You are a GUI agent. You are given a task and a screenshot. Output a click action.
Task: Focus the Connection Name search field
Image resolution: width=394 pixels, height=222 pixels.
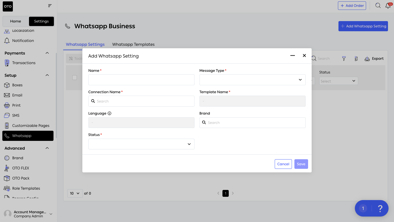tap(141, 101)
